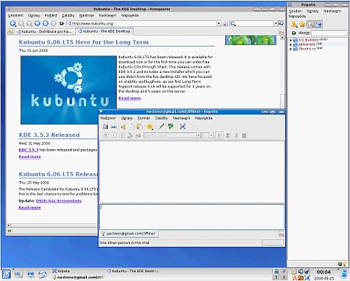The image size is (350, 281).
Task: Save the chat in Kopete chat window
Action: point(105,126)
